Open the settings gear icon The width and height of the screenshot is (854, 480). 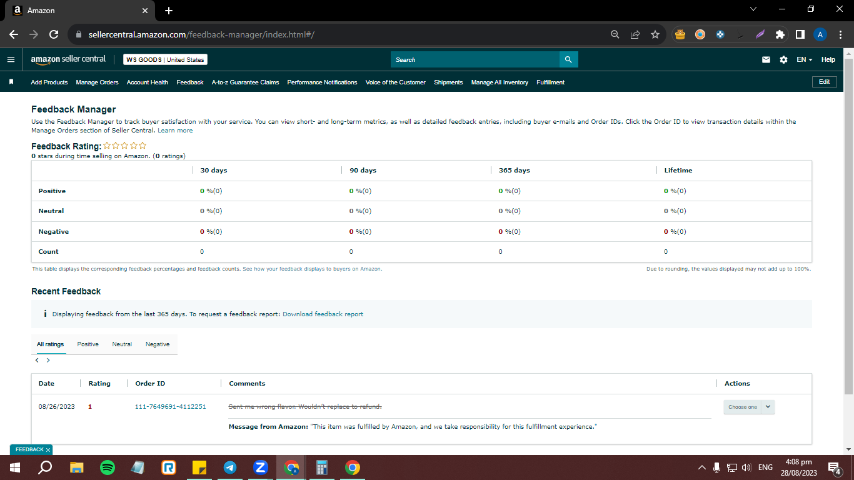pyautogui.click(x=783, y=60)
